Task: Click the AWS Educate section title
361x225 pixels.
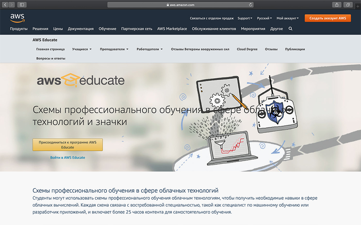Action: click(x=45, y=40)
